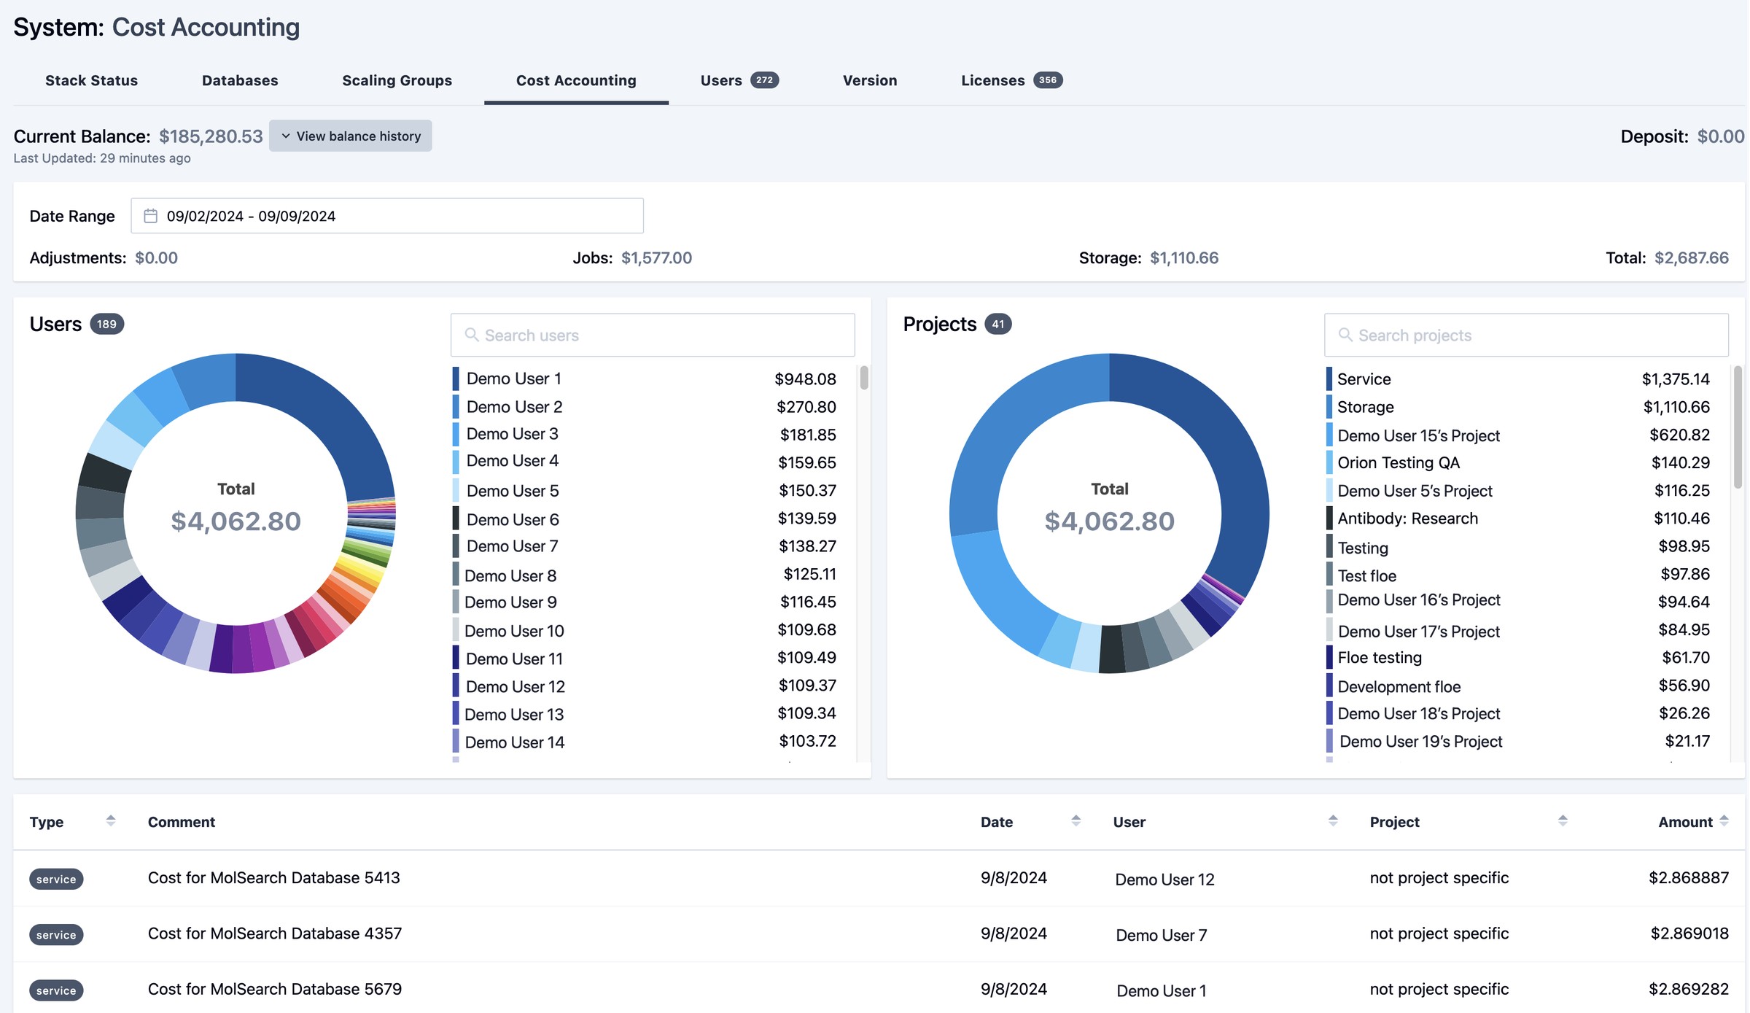Click the search icon in projects search
1750x1013 pixels.
[1345, 335]
